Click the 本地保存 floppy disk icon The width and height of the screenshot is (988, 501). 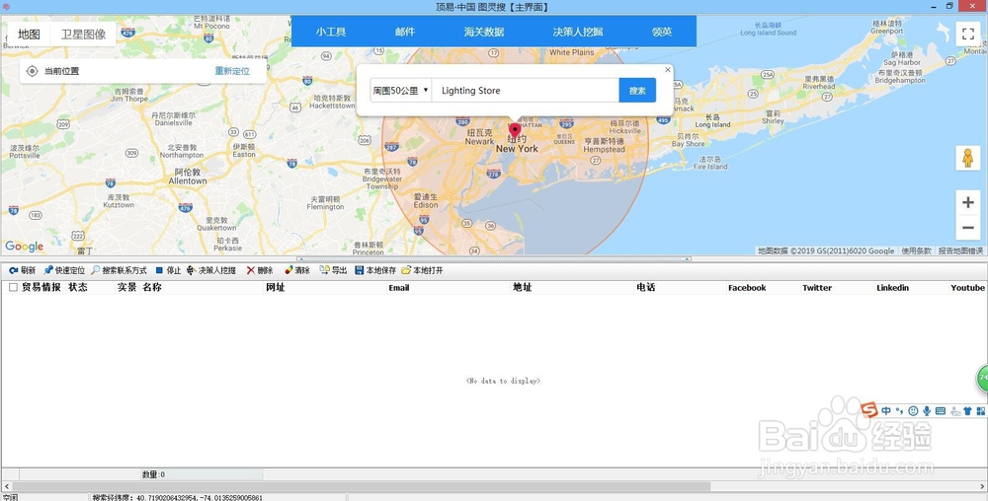pos(360,270)
